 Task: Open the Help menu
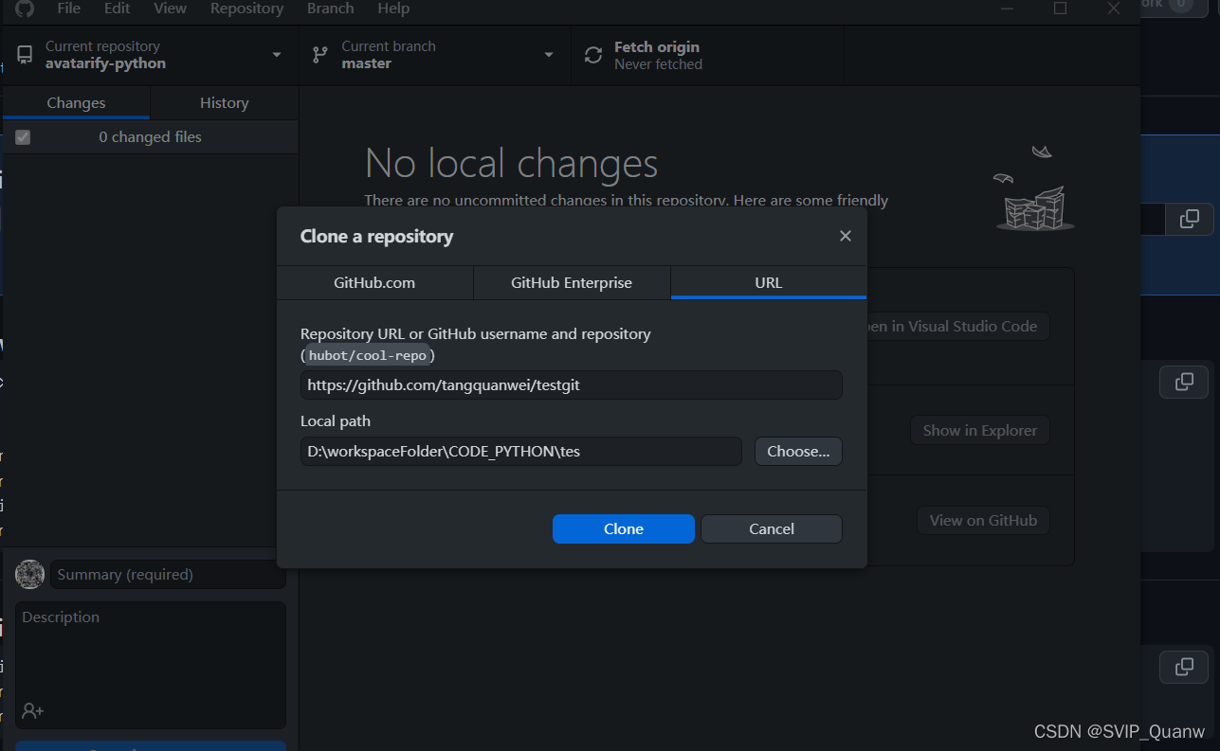coord(393,9)
